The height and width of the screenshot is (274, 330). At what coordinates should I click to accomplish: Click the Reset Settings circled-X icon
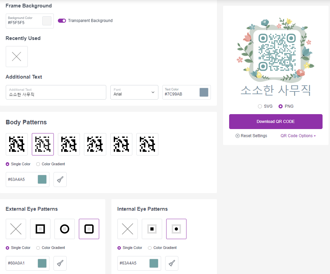[237, 136]
